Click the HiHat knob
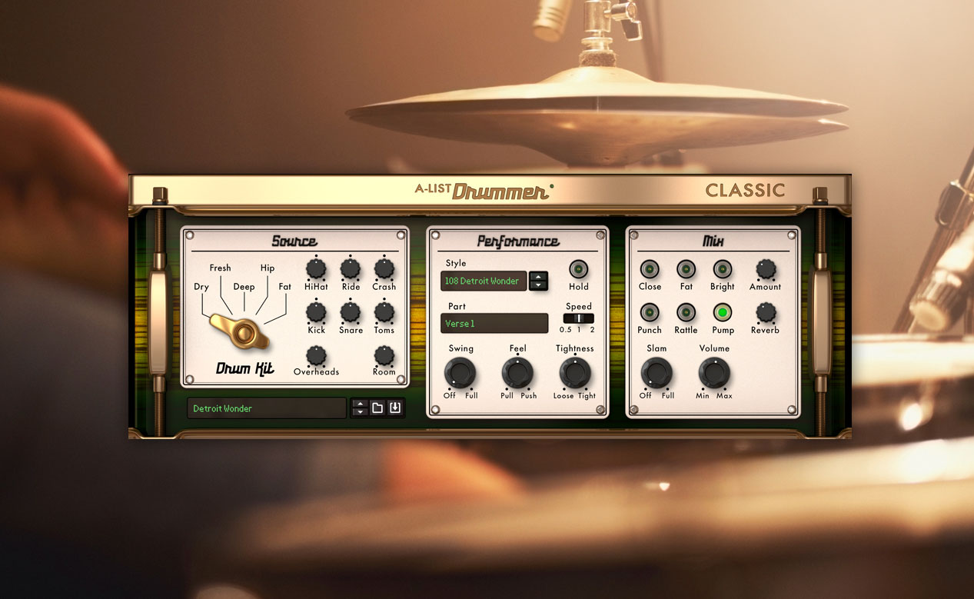The height and width of the screenshot is (599, 974). [x=316, y=268]
